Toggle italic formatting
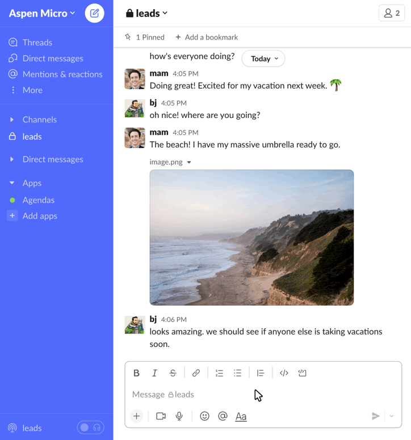This screenshot has width=411, height=440. 154,373
